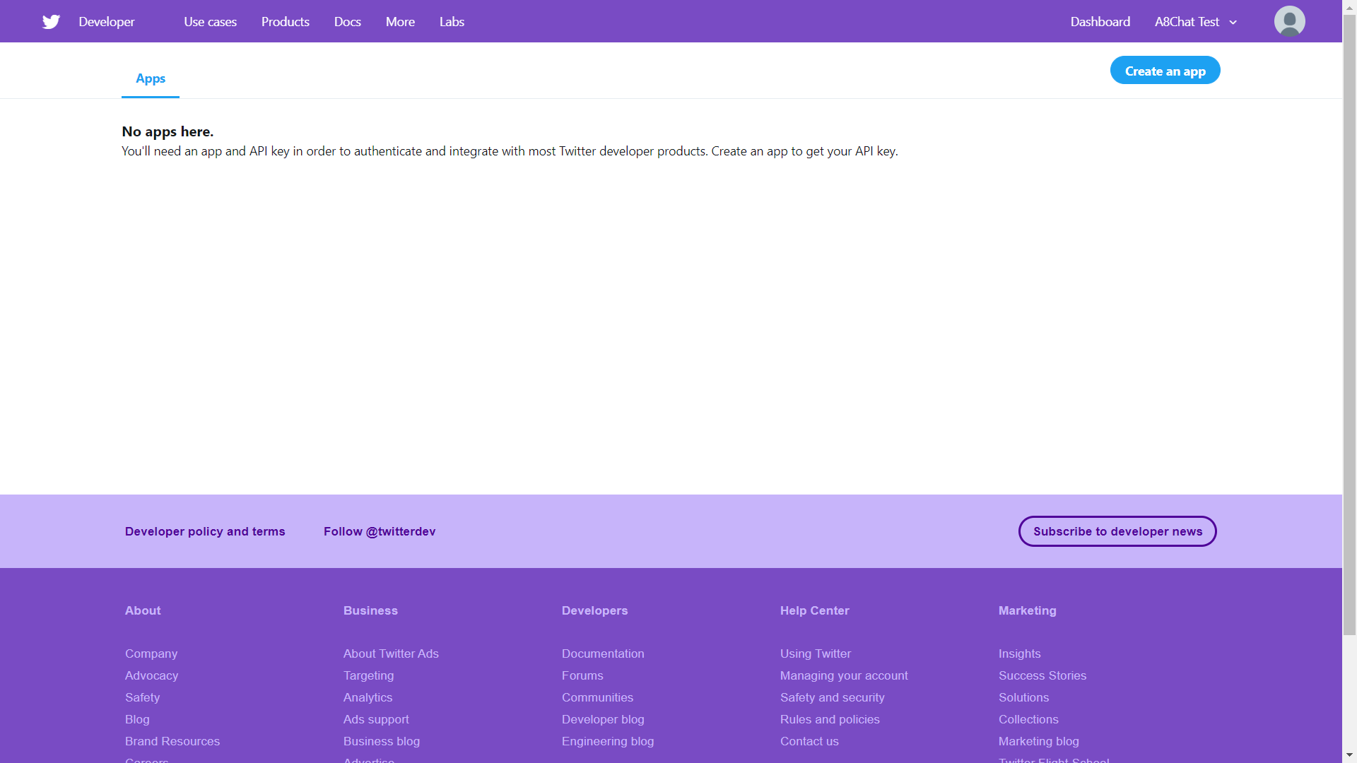
Task: Open Brand Resources link
Action: pos(172,741)
